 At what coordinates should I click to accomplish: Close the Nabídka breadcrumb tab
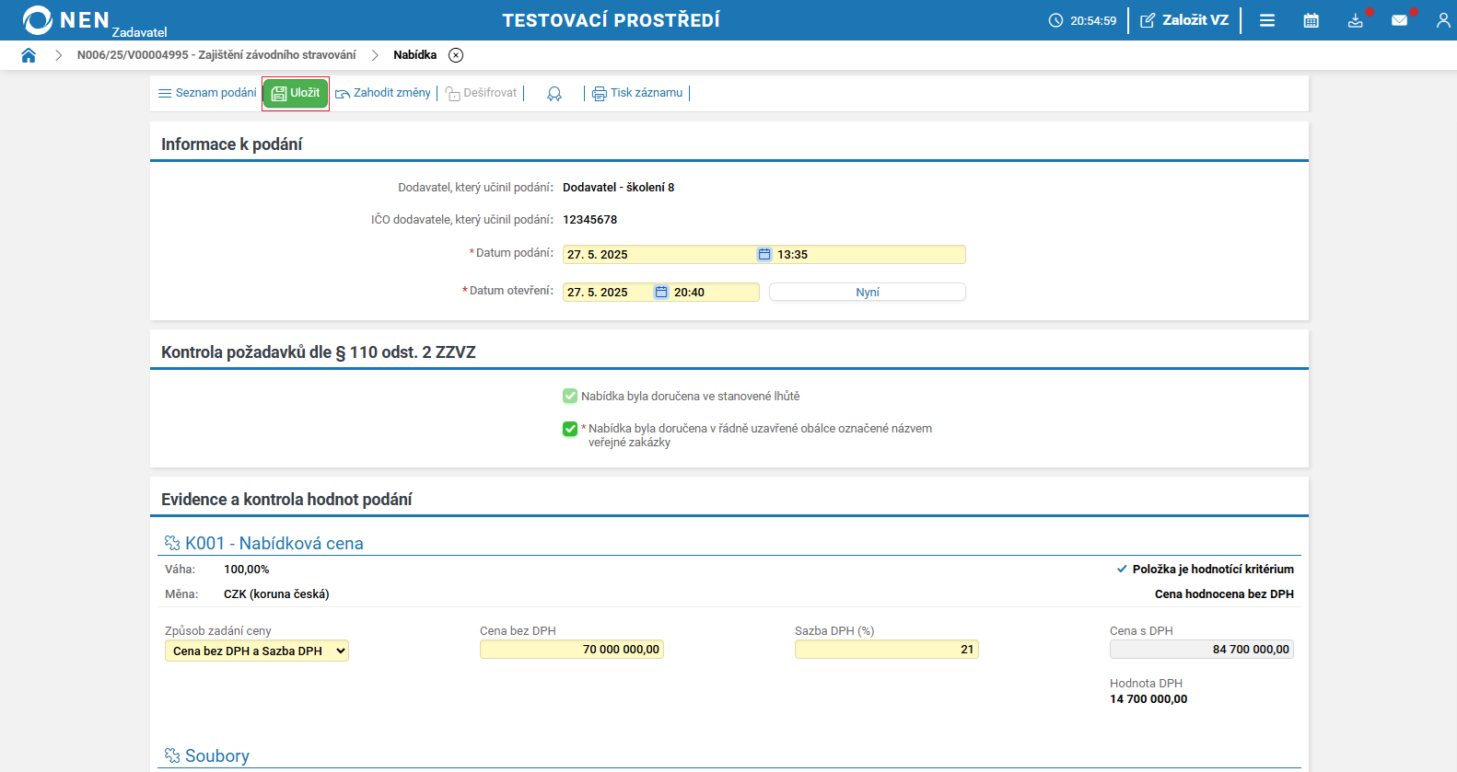coord(456,55)
